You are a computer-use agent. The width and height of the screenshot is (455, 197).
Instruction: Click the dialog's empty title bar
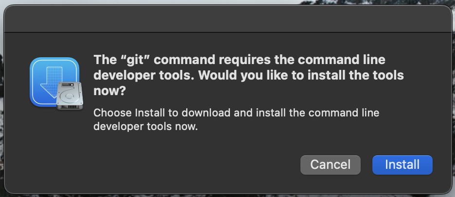click(227, 18)
